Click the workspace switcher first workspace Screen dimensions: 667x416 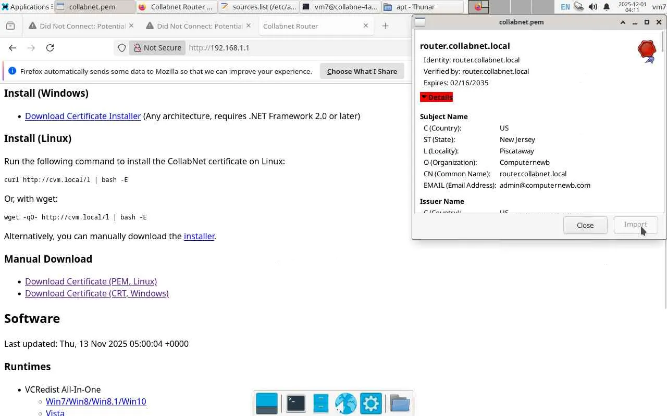[478, 7]
